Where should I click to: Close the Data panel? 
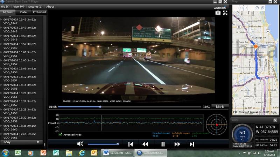[x=275, y=120]
